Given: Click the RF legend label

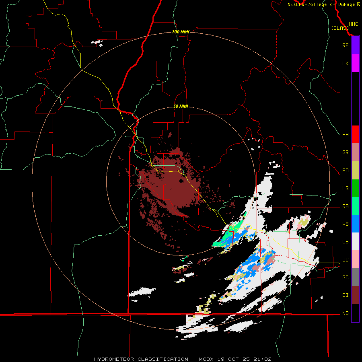Looking at the screenshot, I should pyautogui.click(x=345, y=45).
